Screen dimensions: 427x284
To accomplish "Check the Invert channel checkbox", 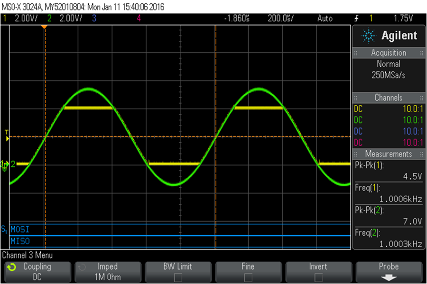I will 318,278.
